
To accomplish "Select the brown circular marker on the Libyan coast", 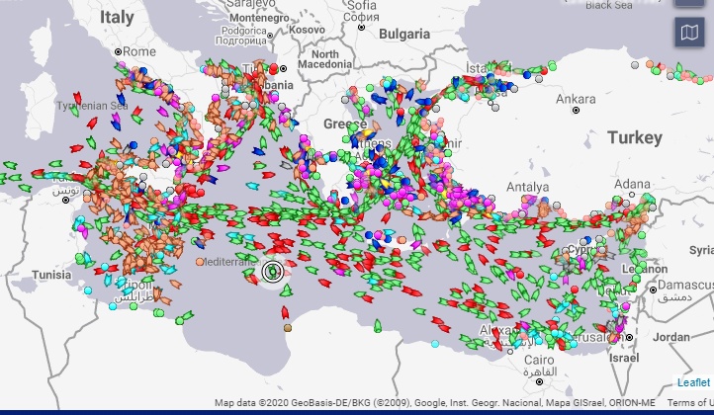I will point(287,327).
